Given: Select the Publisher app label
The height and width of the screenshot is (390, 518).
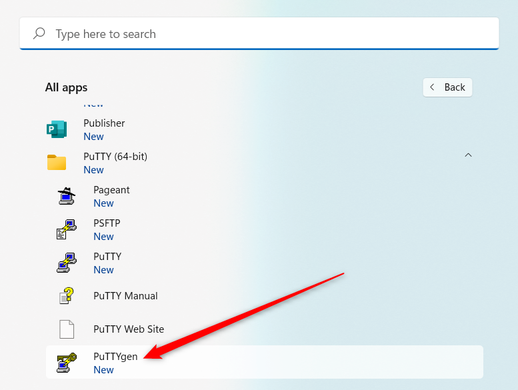Looking at the screenshot, I should 104,123.
